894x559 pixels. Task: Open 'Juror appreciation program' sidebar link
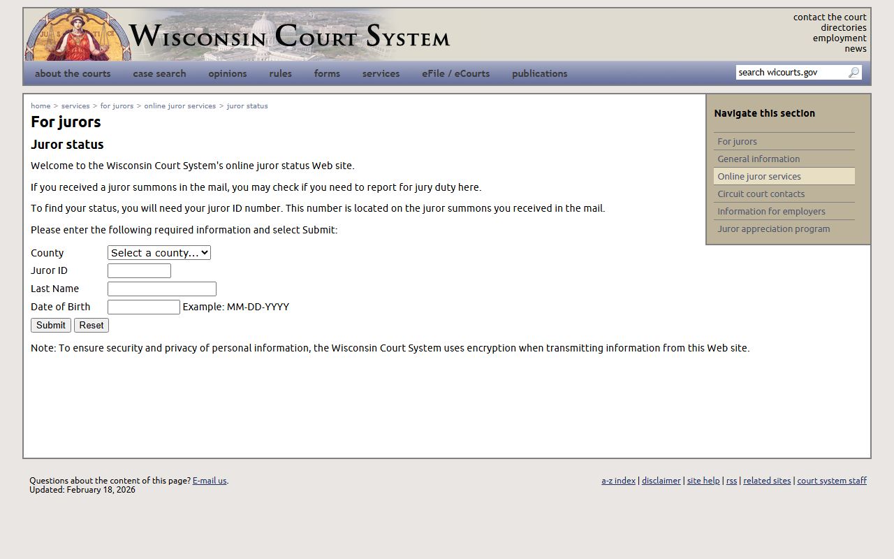click(784, 228)
